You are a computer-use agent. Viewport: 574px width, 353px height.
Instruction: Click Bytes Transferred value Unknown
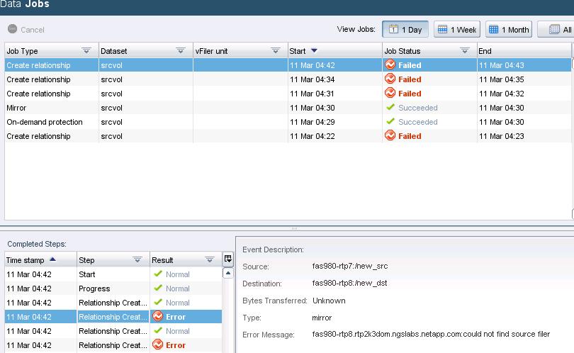[x=329, y=301]
